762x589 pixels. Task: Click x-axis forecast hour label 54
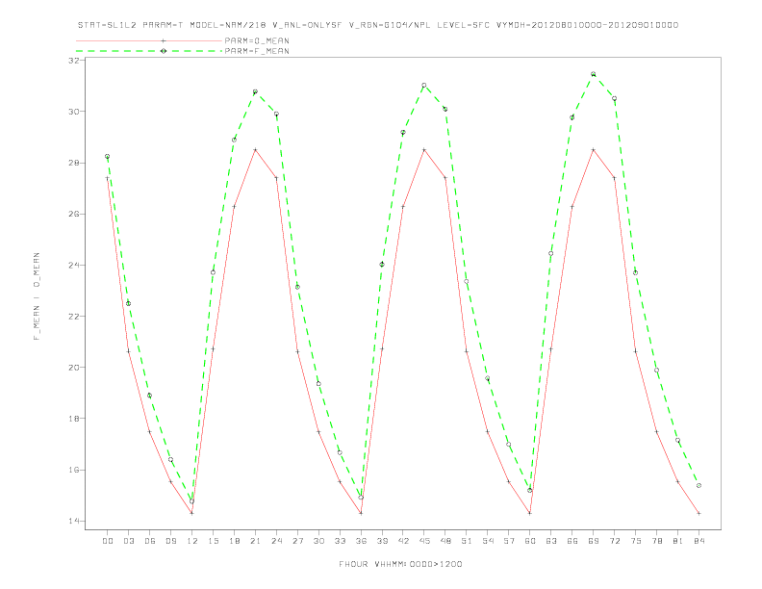click(488, 541)
